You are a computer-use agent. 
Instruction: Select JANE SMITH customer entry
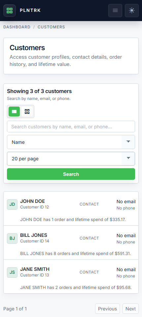pos(71,276)
